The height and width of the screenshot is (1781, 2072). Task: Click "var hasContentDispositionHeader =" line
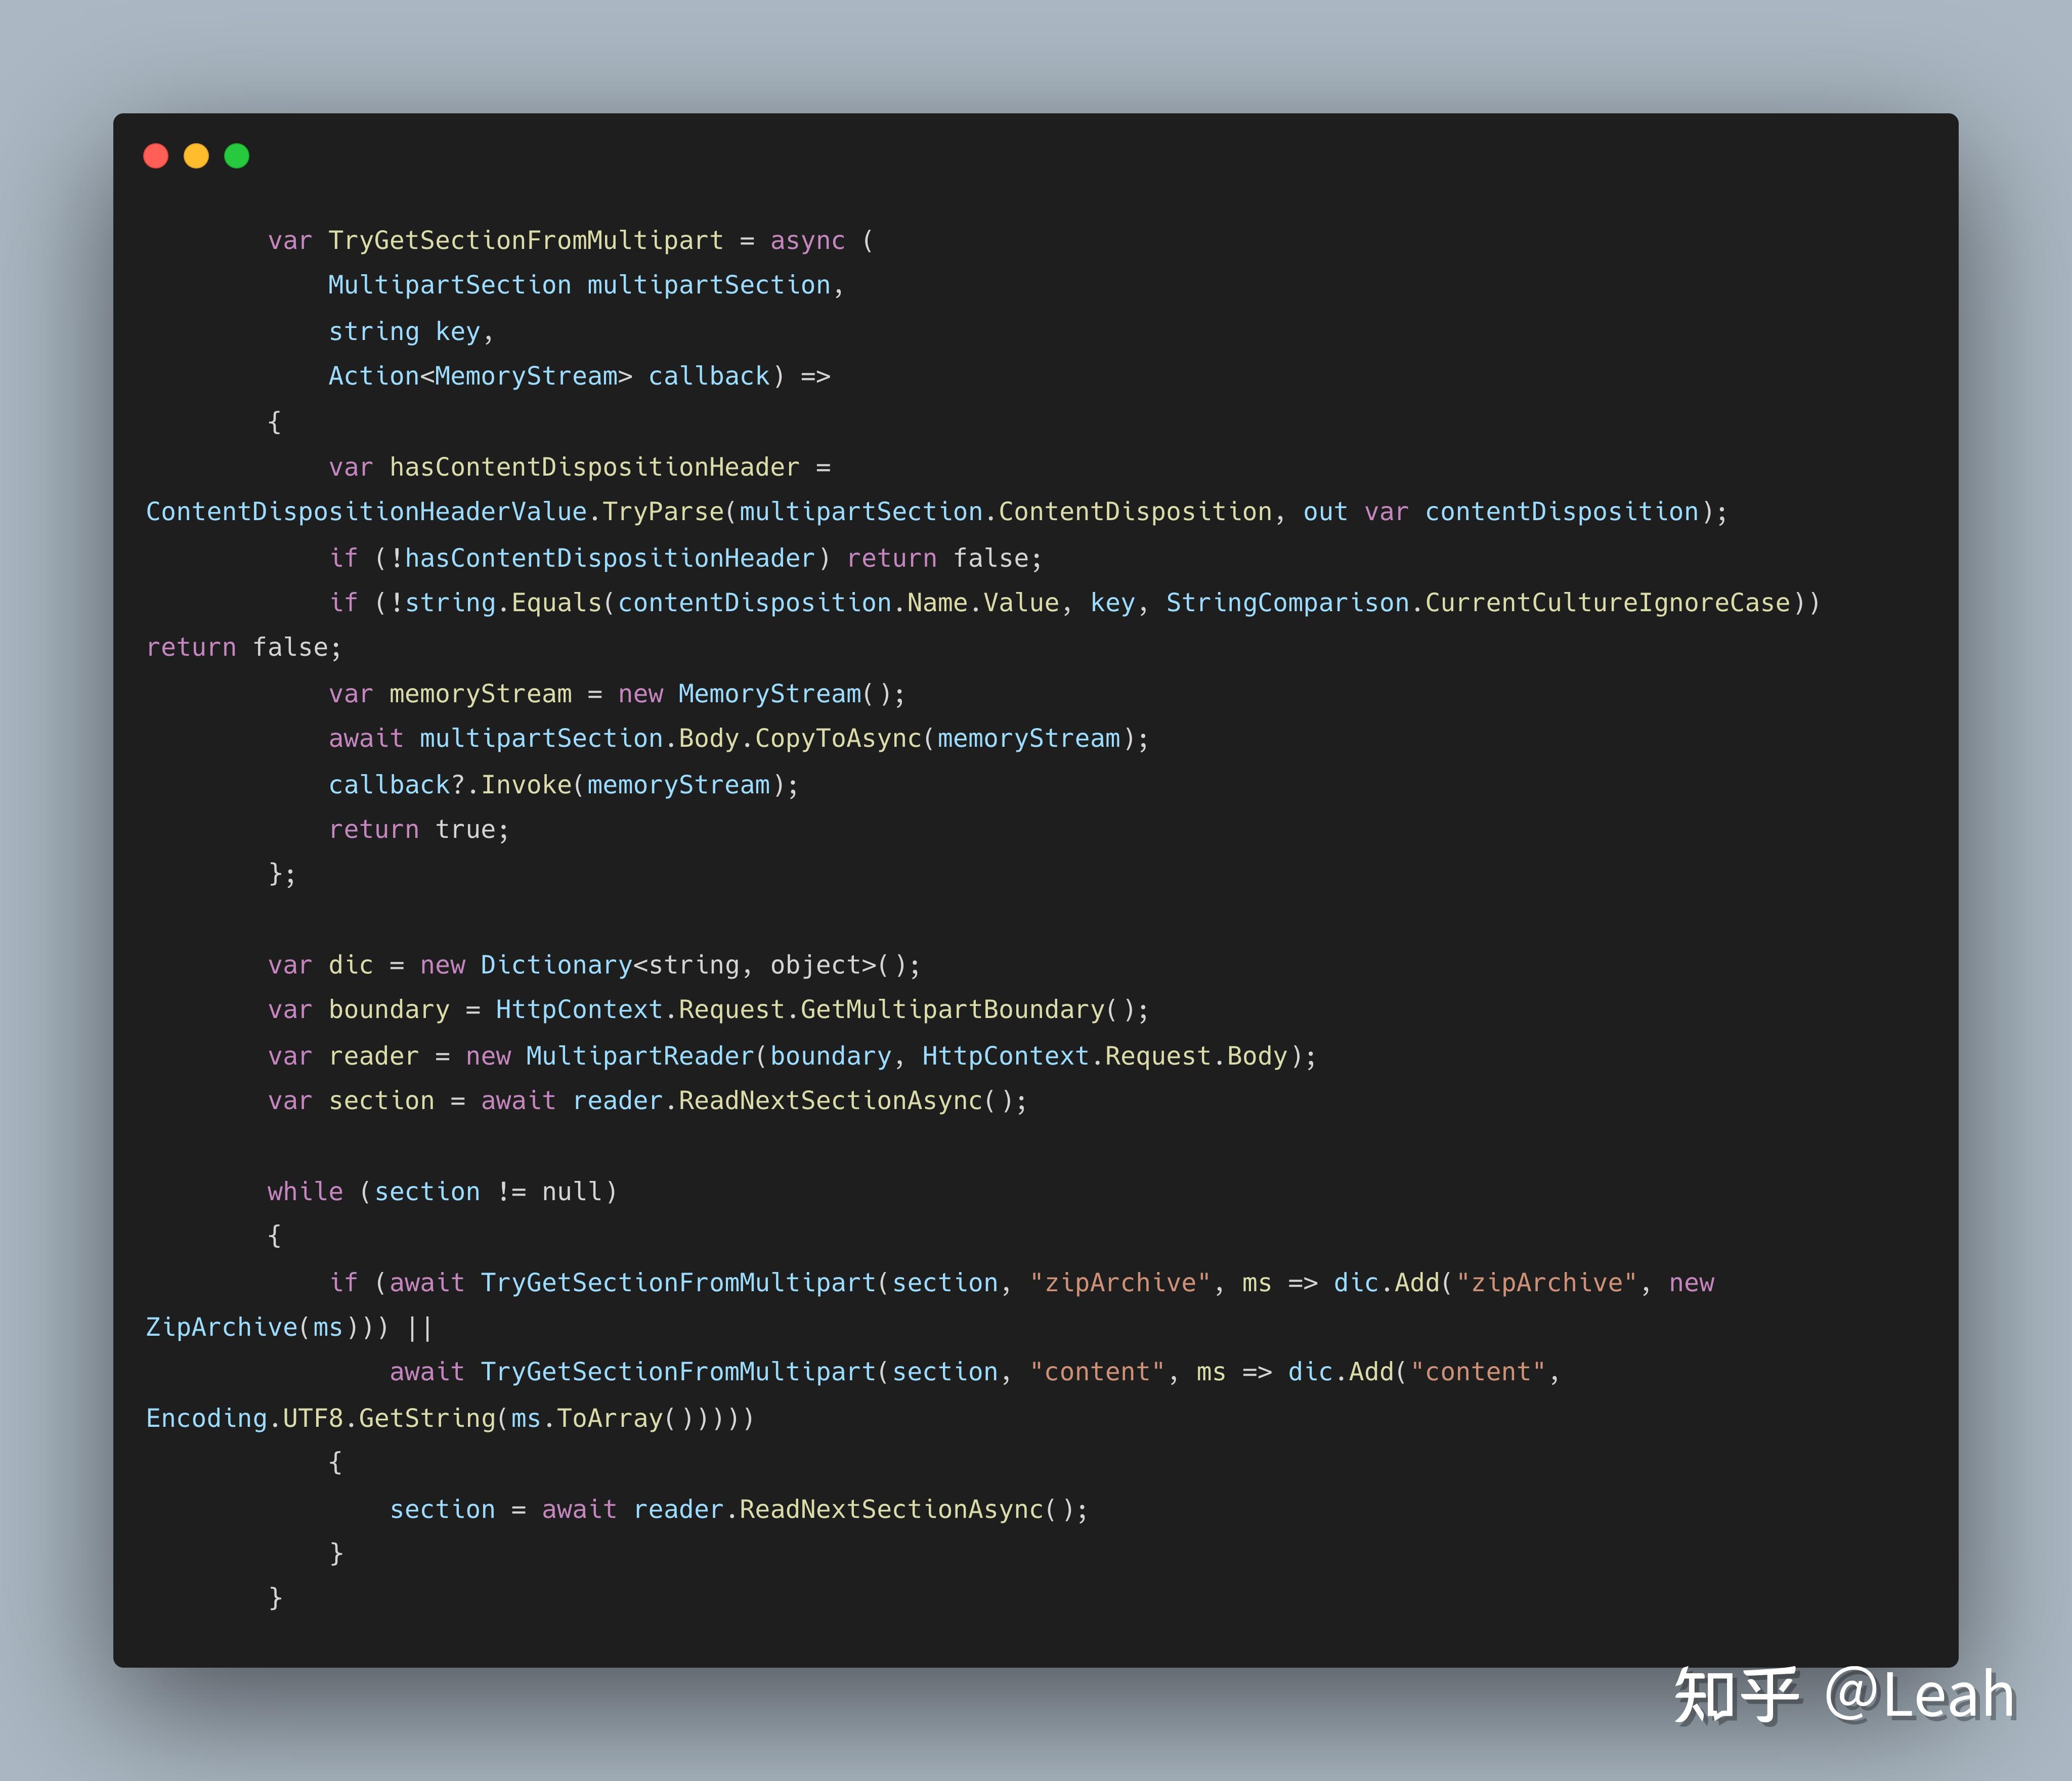pyautogui.click(x=579, y=467)
